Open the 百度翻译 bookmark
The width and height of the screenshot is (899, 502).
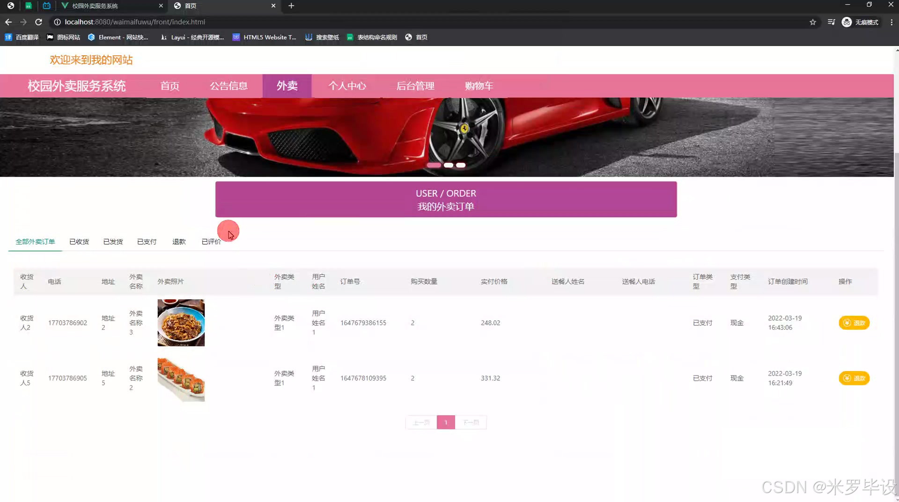(22, 37)
